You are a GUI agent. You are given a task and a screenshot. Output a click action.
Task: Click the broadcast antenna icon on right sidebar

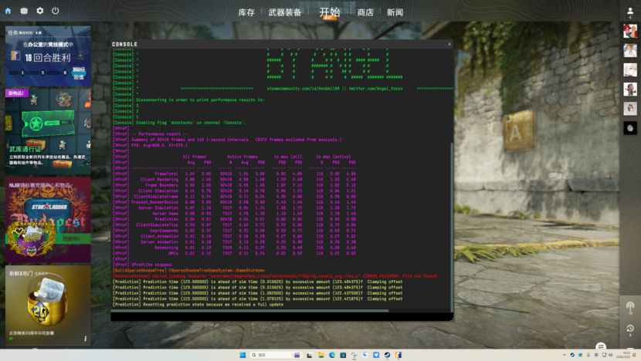tap(630, 307)
